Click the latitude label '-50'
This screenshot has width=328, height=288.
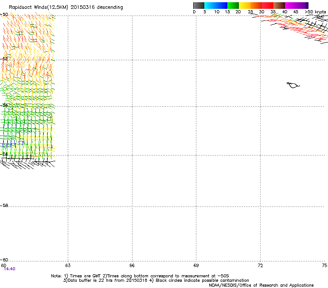pyautogui.click(x=4, y=15)
